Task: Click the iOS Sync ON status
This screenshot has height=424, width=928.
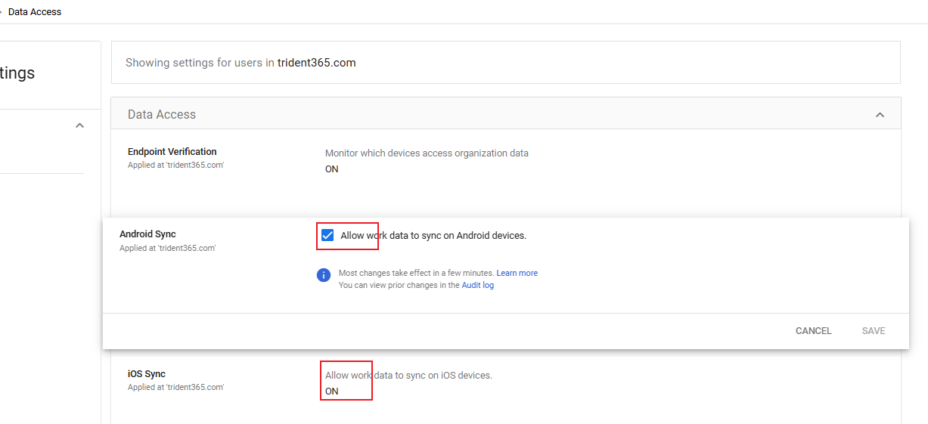Action: (331, 392)
